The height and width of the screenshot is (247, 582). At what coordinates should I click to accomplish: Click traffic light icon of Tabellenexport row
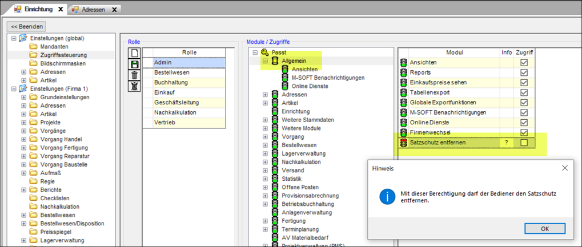click(403, 93)
